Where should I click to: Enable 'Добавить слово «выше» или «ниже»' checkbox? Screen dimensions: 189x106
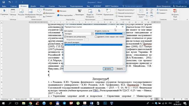point(96,37)
